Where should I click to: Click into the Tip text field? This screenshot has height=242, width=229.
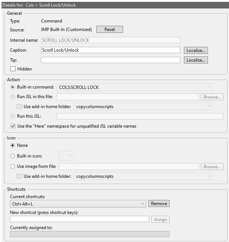click(110, 60)
